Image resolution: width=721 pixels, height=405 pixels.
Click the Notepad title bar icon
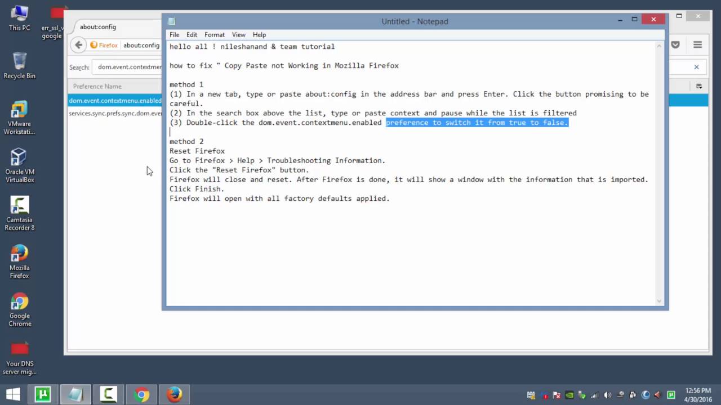tap(172, 21)
